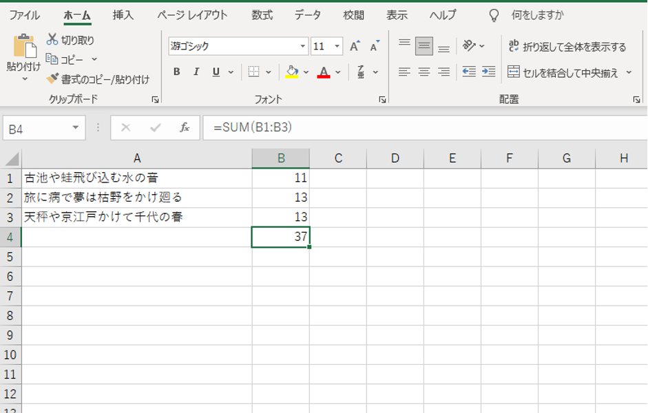Click 折り返して全体を表示する wrap text button
Image resolution: width=648 pixels, height=413 pixels.
point(567,47)
